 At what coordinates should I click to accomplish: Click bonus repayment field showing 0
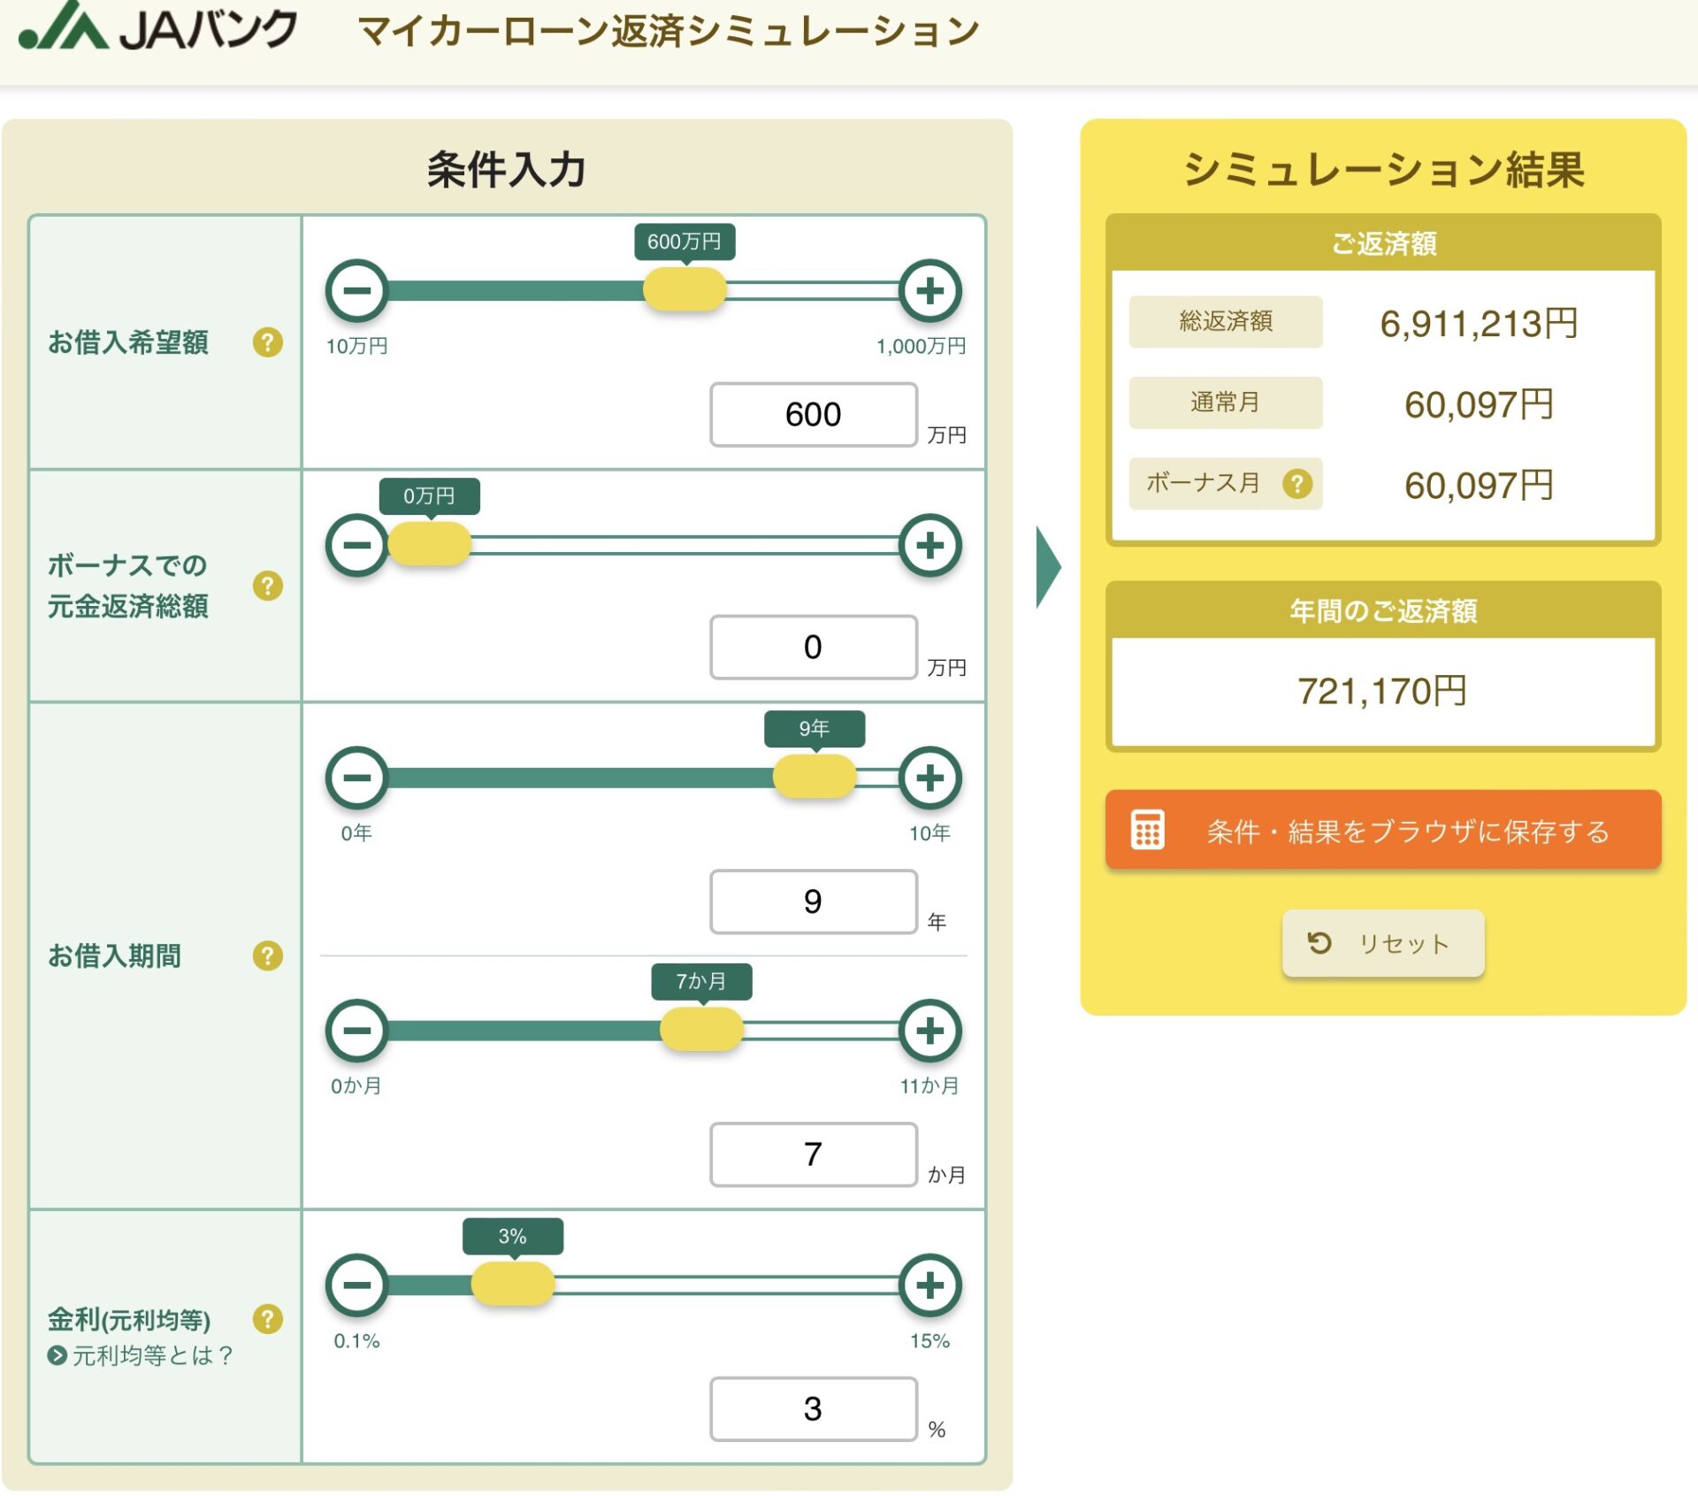point(813,647)
